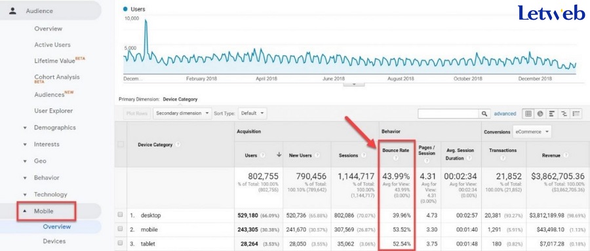
Task: Click the Users metric legend label
Action: coord(138,9)
